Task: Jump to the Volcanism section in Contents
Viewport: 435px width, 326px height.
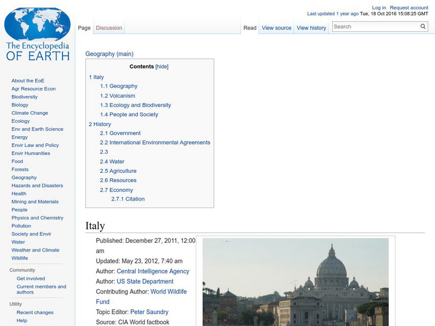Action: point(120,96)
